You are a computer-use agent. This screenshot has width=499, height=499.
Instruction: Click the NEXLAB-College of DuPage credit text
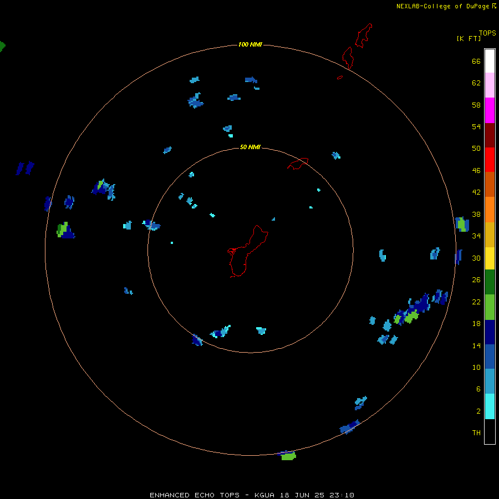click(x=442, y=6)
